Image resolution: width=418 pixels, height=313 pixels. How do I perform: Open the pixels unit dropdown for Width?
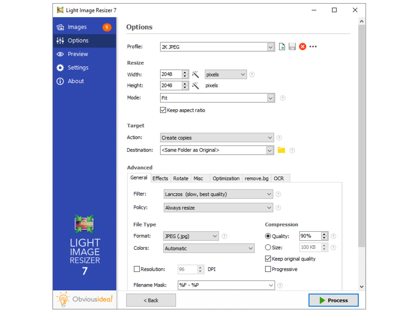click(x=226, y=74)
